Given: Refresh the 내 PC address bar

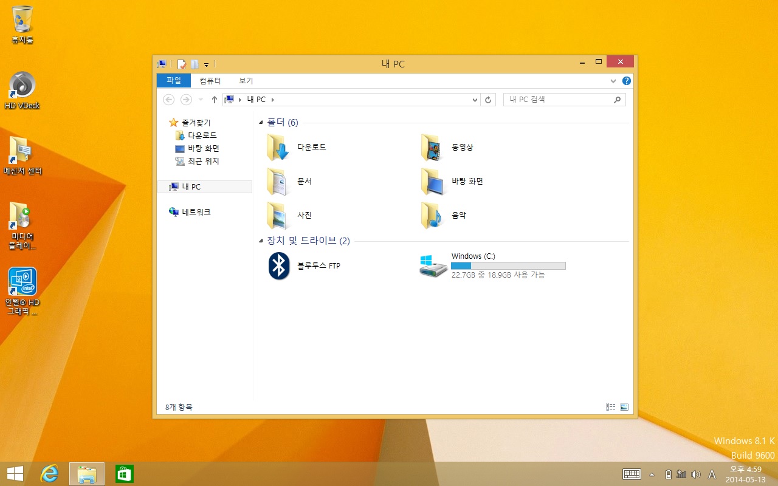Looking at the screenshot, I should 488,100.
